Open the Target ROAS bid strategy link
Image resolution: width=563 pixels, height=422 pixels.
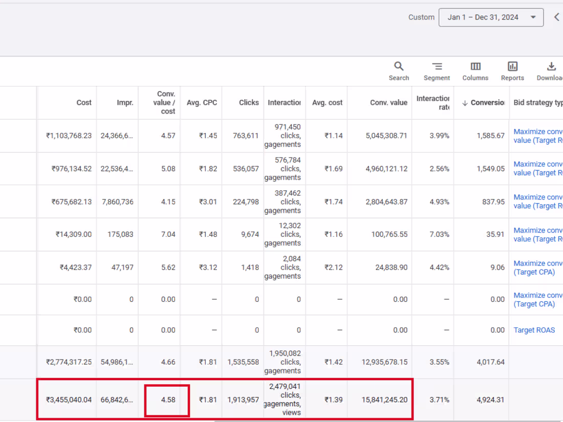click(x=534, y=330)
